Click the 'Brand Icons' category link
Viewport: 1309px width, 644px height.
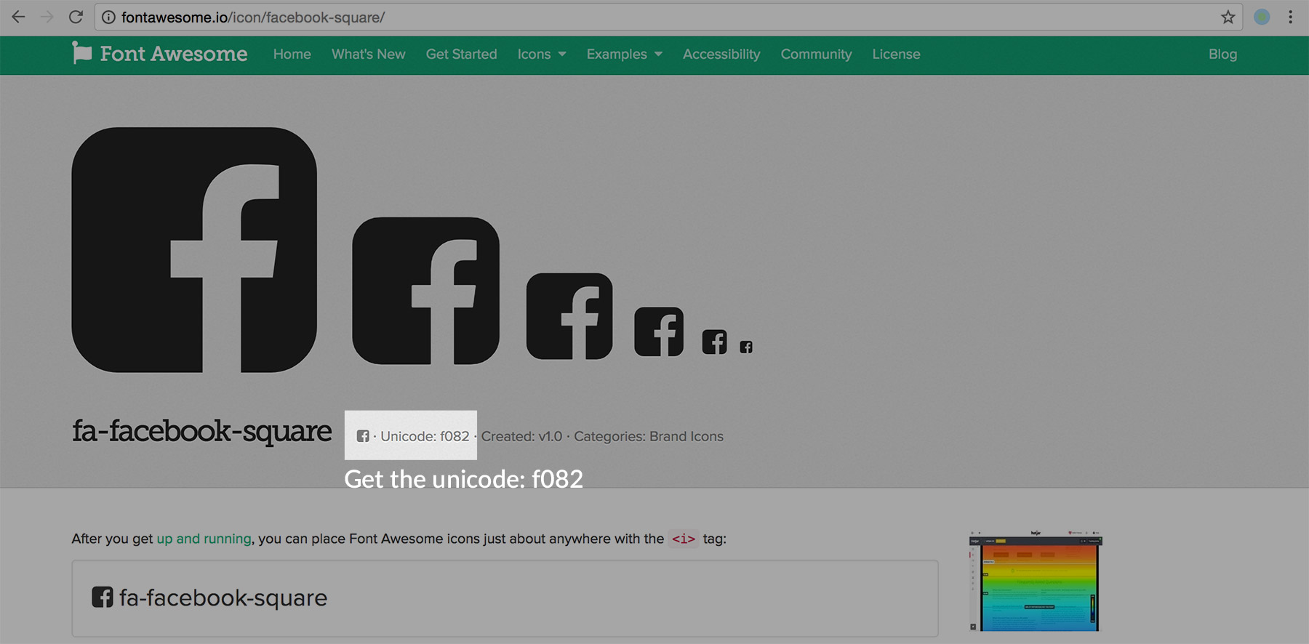click(x=686, y=436)
